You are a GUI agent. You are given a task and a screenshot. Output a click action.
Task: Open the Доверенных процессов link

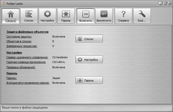coord(22,46)
